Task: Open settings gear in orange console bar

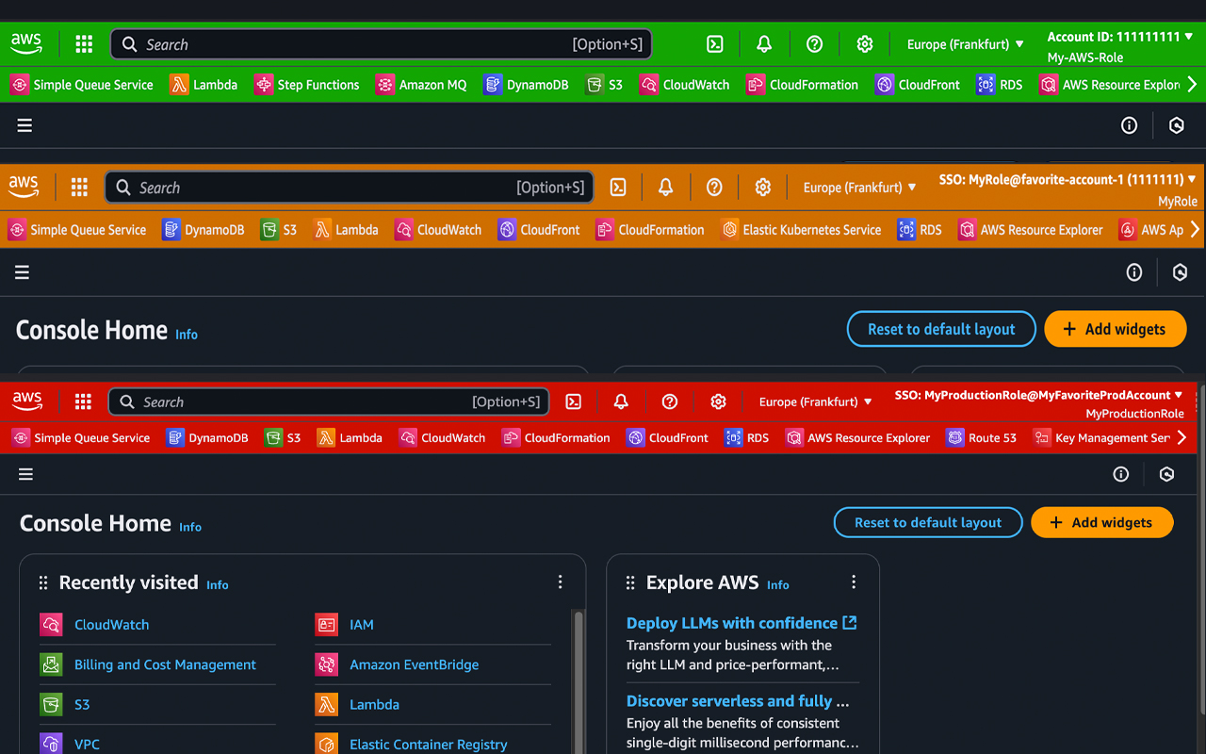Action: coord(763,188)
